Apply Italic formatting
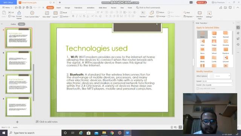Viewport: 241px width, 136px height. (x=77, y=16)
